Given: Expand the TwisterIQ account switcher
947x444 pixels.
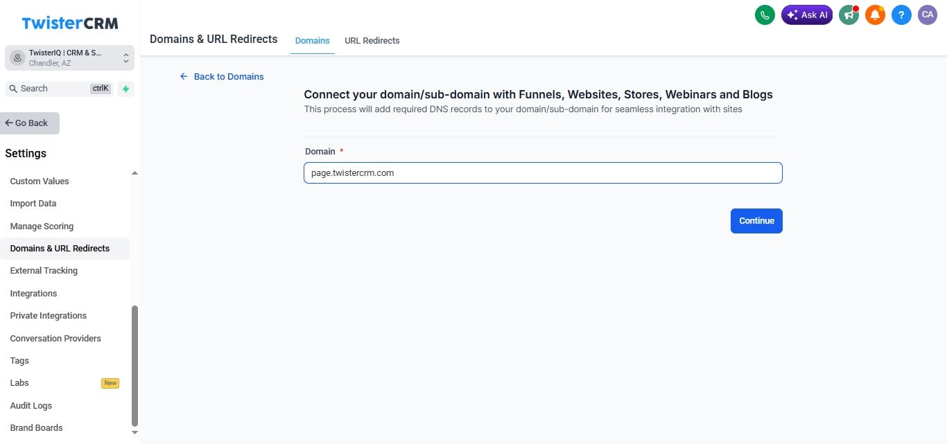Looking at the screenshot, I should 69,58.
